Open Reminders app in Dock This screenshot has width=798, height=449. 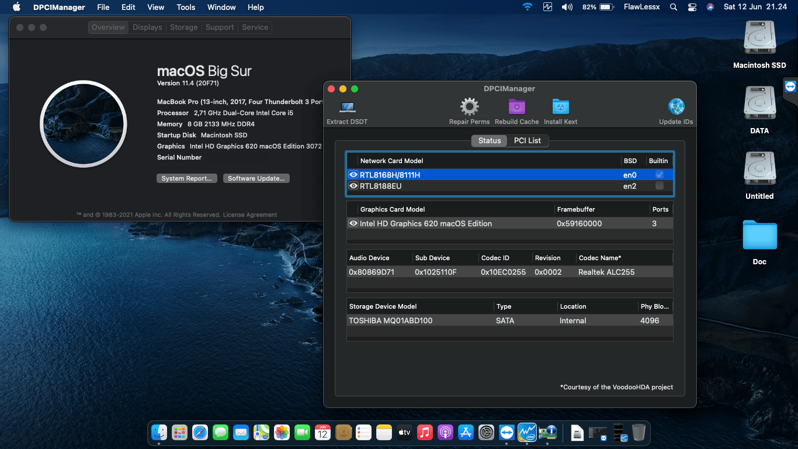click(363, 433)
